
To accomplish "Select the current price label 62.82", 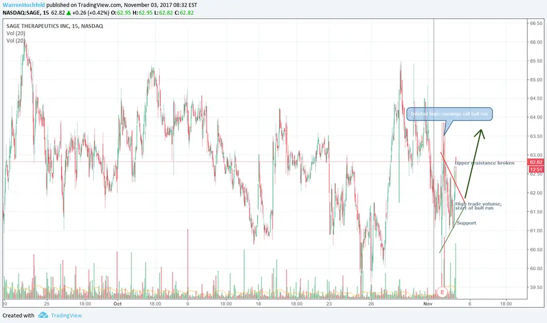I will pos(536,162).
